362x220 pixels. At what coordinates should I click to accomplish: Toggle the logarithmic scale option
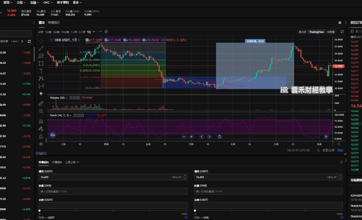point(329,150)
